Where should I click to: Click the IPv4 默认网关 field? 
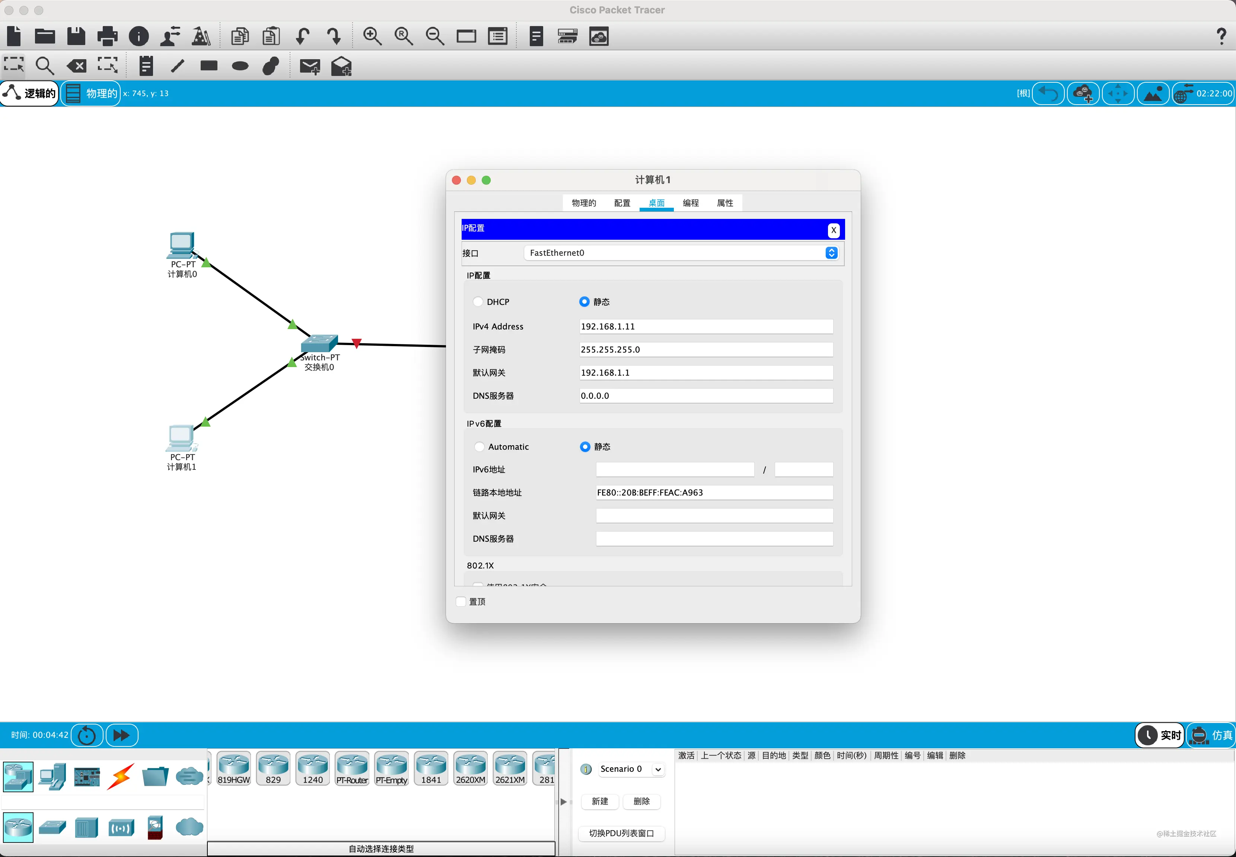coord(706,373)
